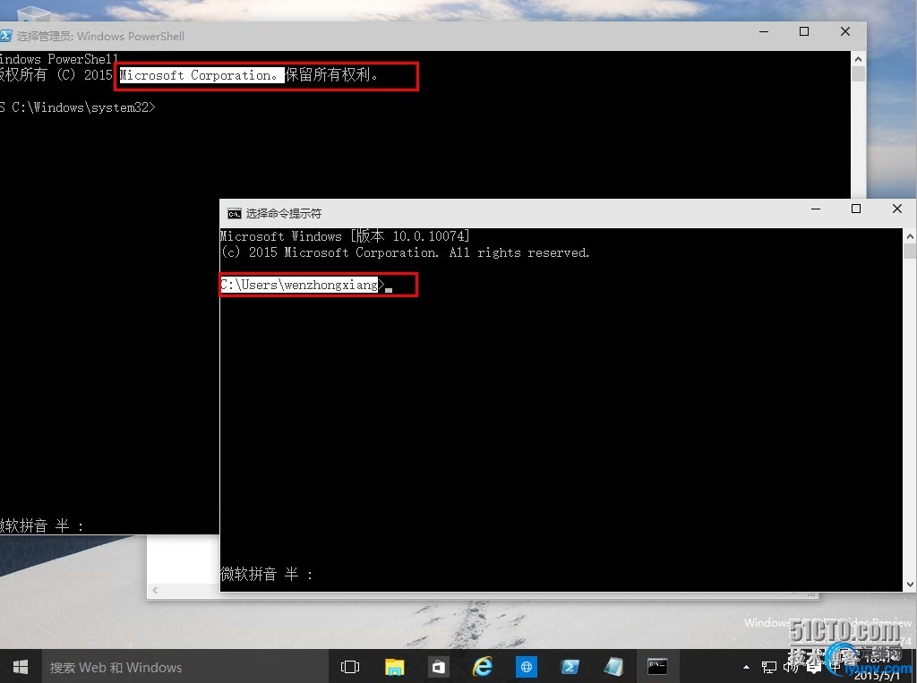The width and height of the screenshot is (917, 683).
Task: Click left scroll arrow of background white window
Action: pyautogui.click(x=155, y=590)
